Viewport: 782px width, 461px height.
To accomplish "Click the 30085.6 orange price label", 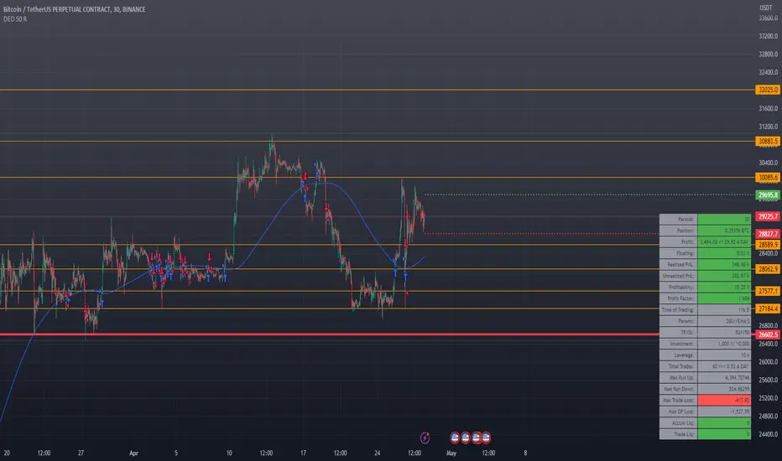I will tap(768, 177).
